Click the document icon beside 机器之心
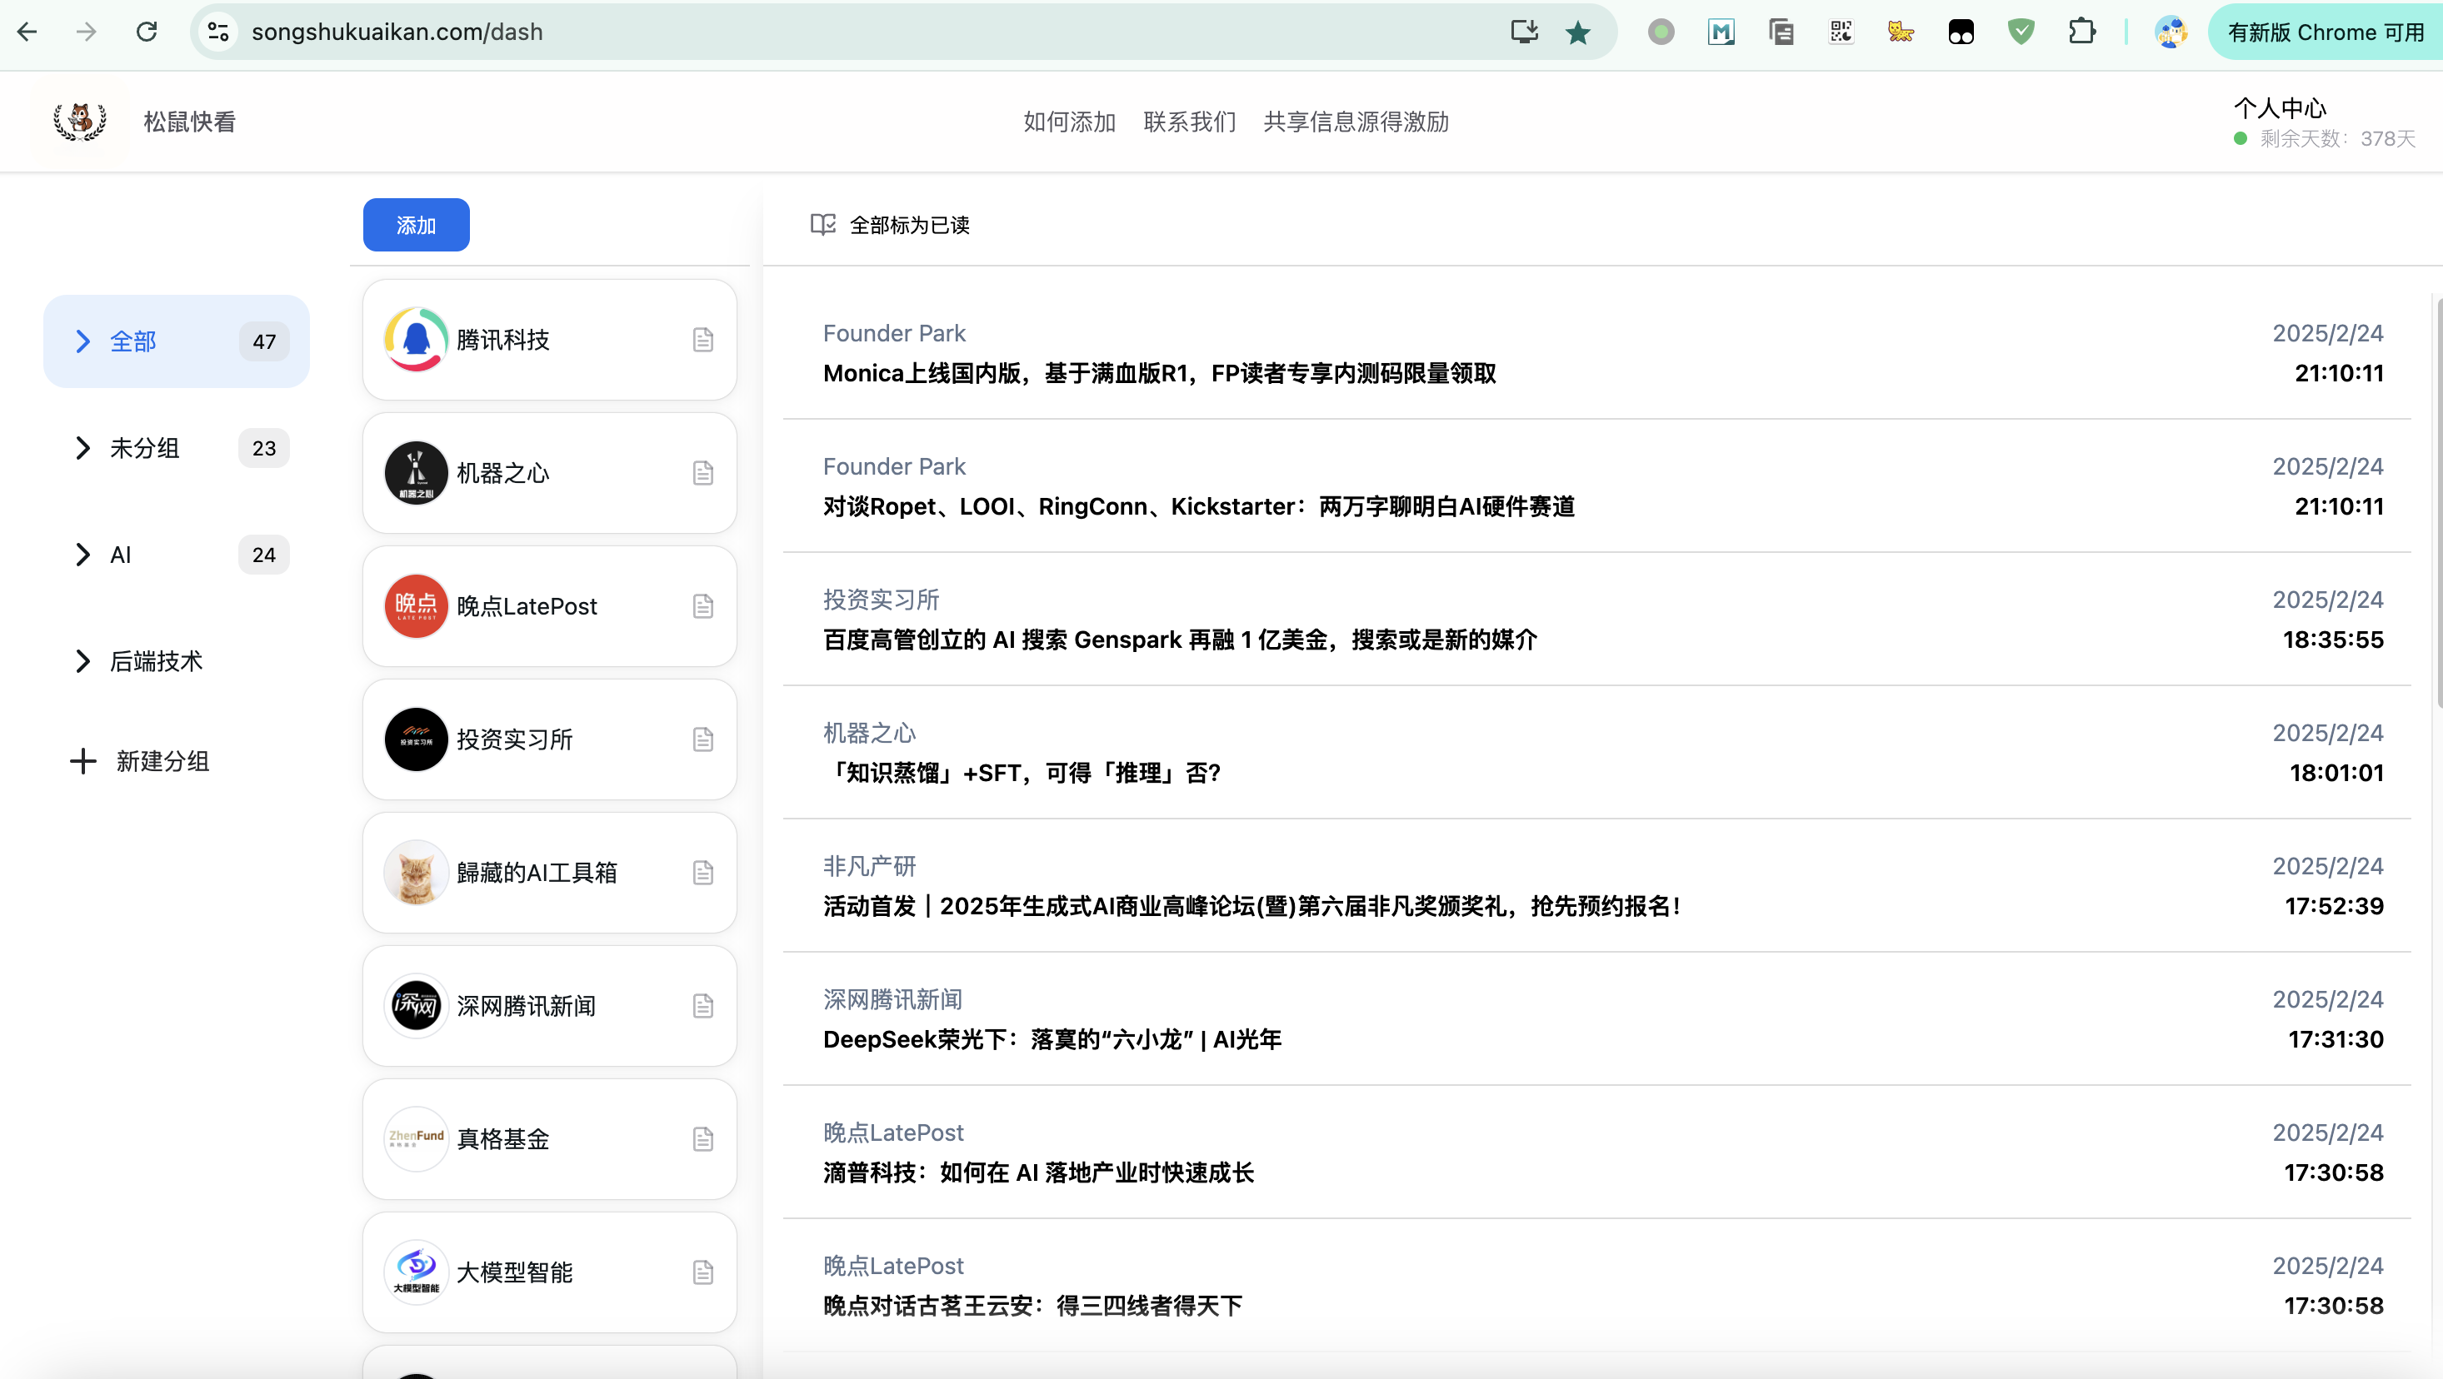 pos(702,473)
